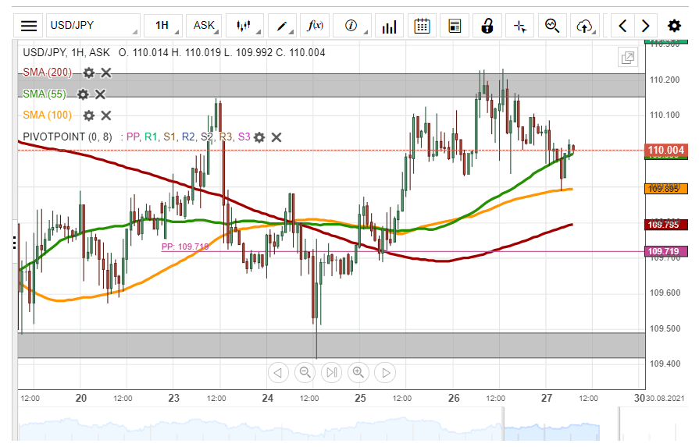Click the cloud upload icon
The image size is (699, 447).
[584, 26]
